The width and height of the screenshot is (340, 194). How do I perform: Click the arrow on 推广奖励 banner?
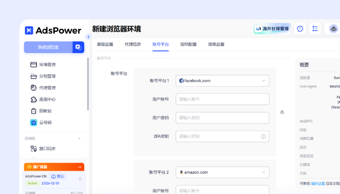coord(79,167)
